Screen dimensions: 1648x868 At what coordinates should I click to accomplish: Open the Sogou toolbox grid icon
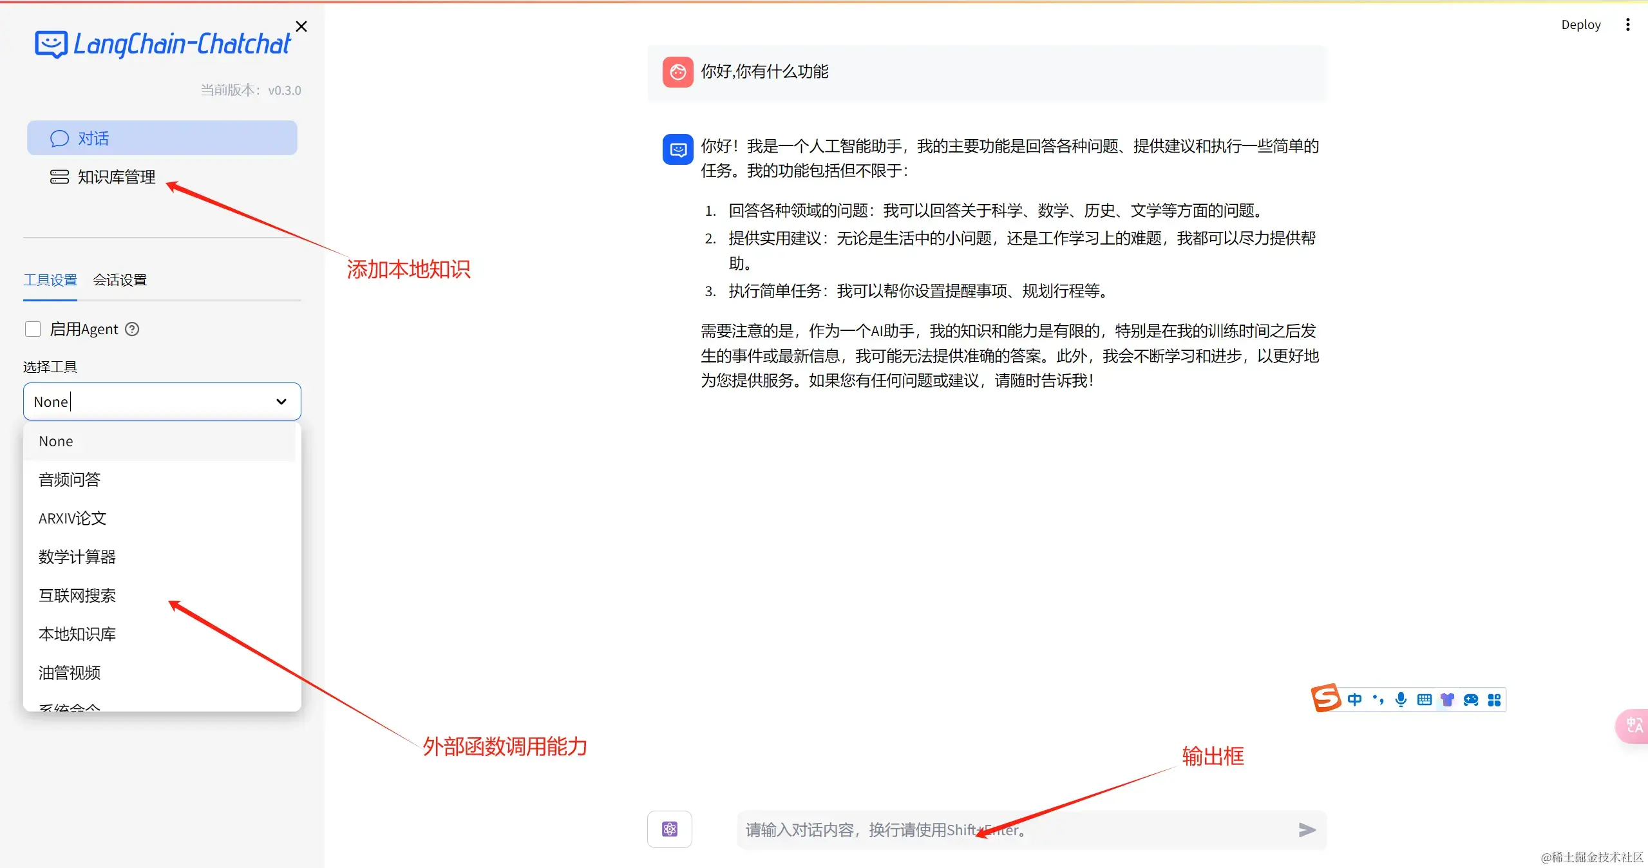click(1495, 699)
